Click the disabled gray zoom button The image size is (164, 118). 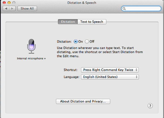tap(14, 3)
